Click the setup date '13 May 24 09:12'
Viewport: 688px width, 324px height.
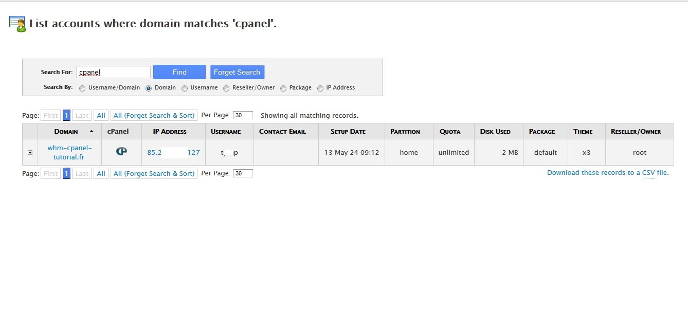point(352,152)
